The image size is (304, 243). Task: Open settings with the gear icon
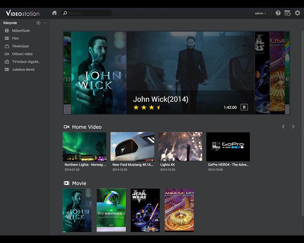(298, 13)
